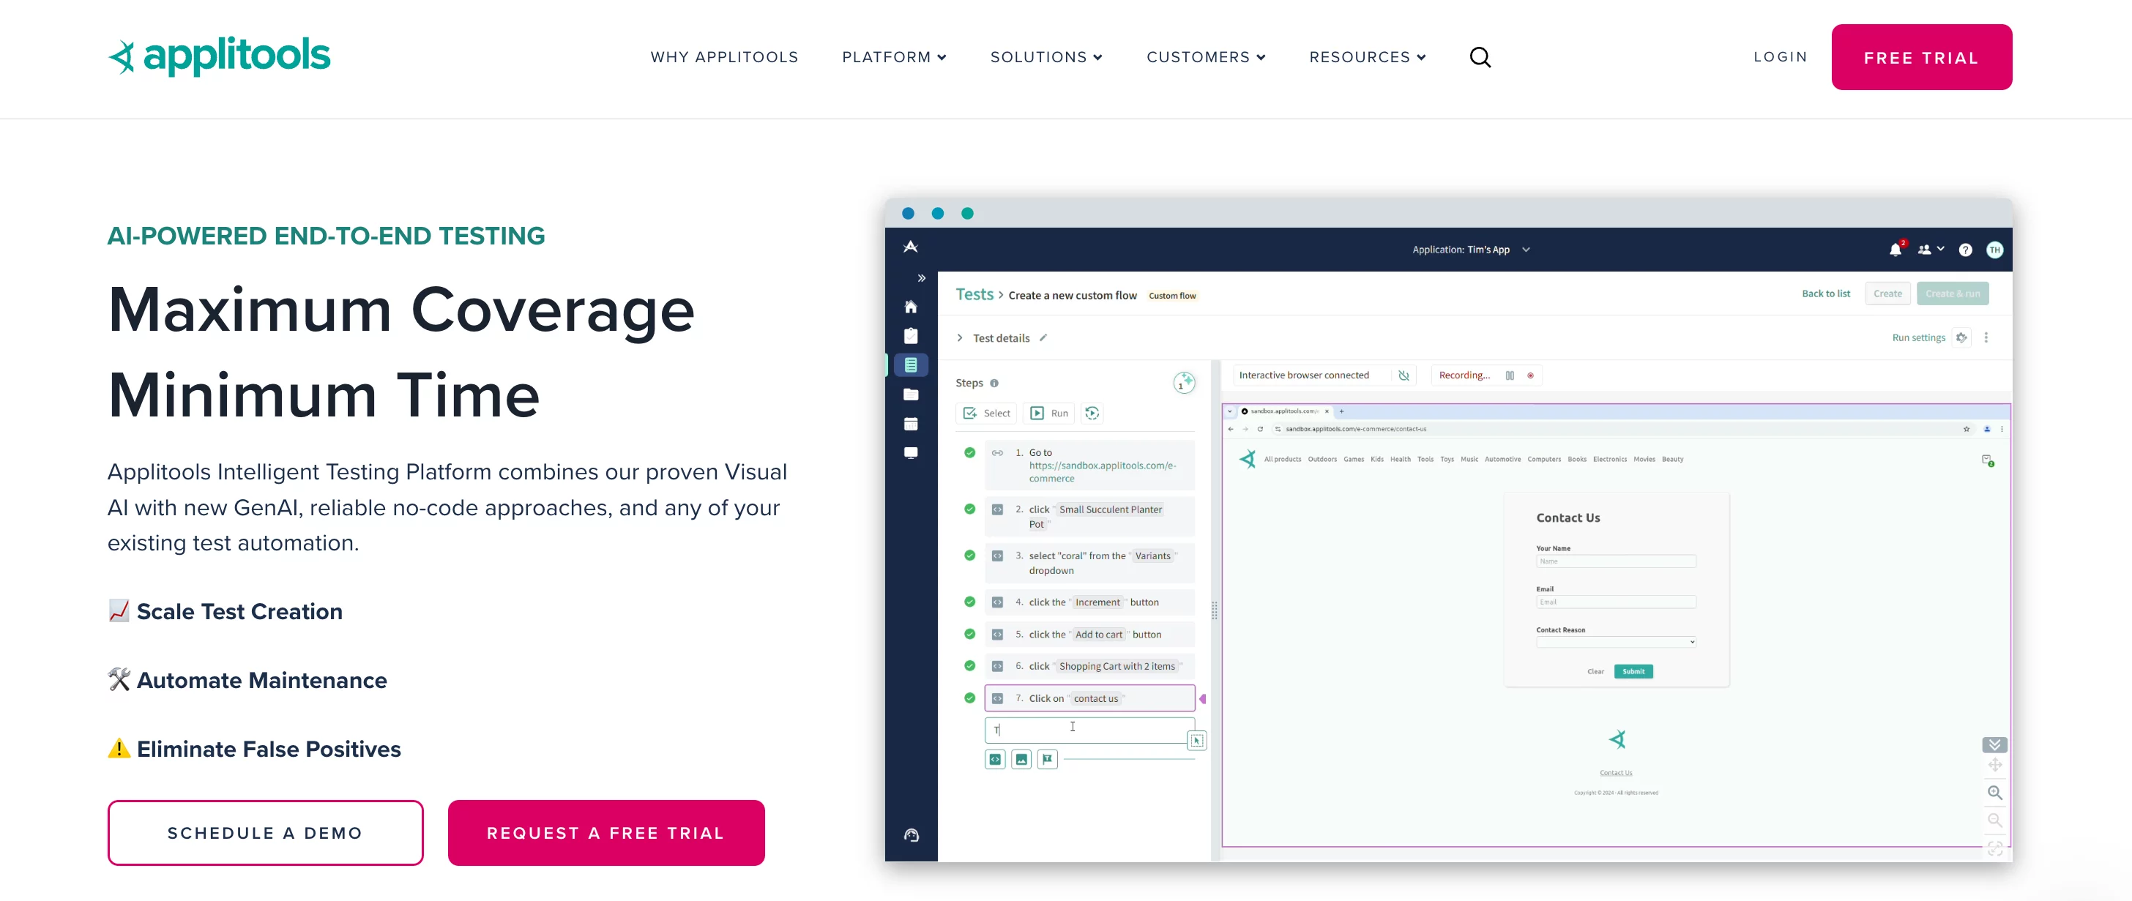Click the AI sparkle icon in the Steps panel
Screen dimensions: 2132x901
(x=1185, y=382)
